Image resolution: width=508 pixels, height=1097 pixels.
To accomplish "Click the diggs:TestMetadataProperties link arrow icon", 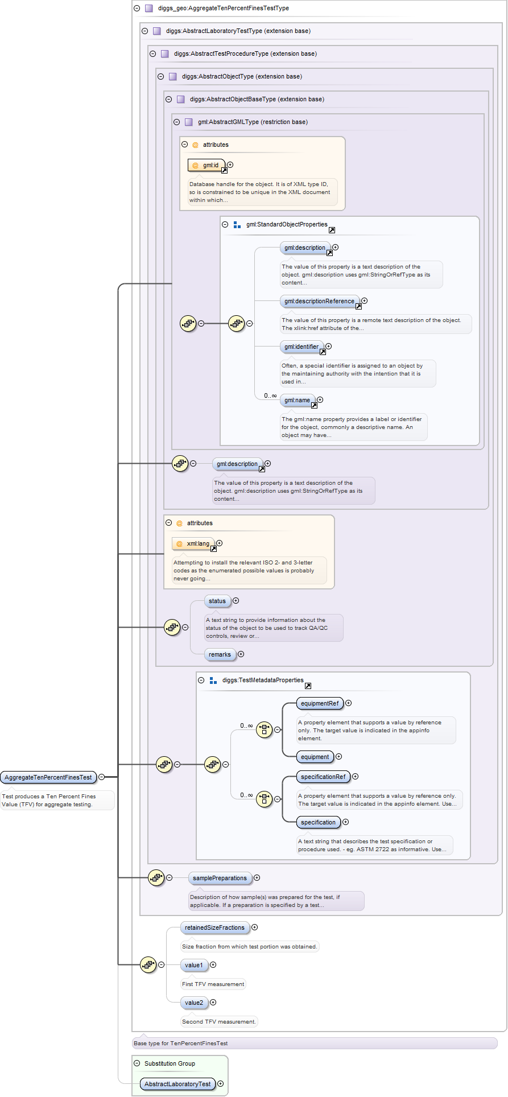I will pyautogui.click(x=308, y=686).
